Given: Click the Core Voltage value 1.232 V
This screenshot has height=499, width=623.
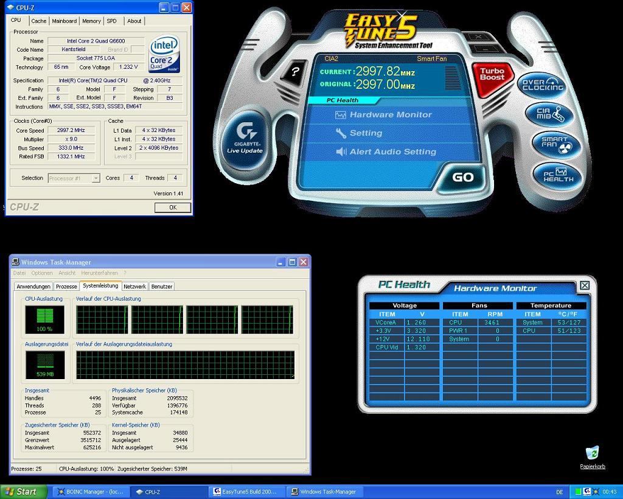Looking at the screenshot, I should tap(128, 67).
